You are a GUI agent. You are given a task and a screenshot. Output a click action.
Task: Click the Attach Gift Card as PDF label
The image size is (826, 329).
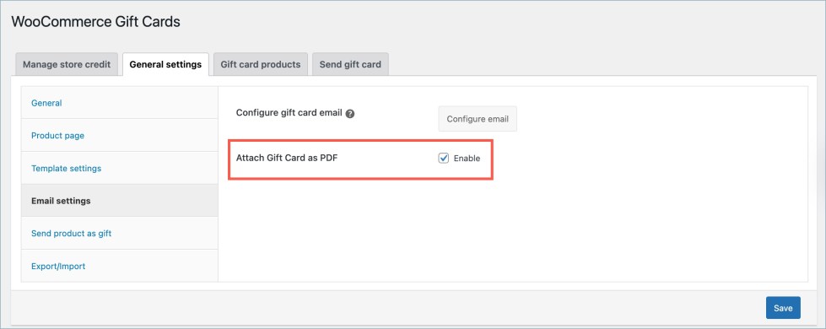click(x=287, y=158)
